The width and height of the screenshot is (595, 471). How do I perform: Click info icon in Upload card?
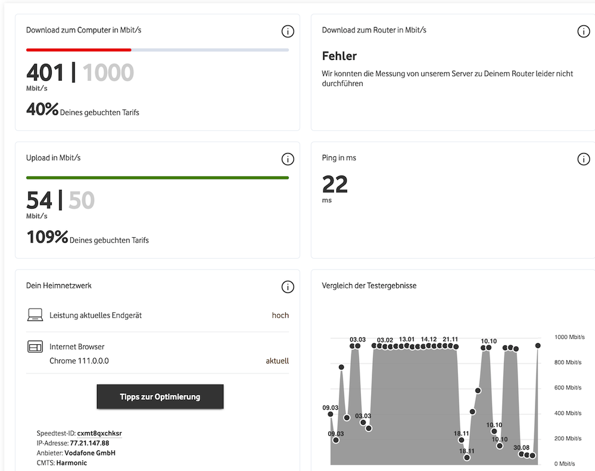(x=288, y=159)
